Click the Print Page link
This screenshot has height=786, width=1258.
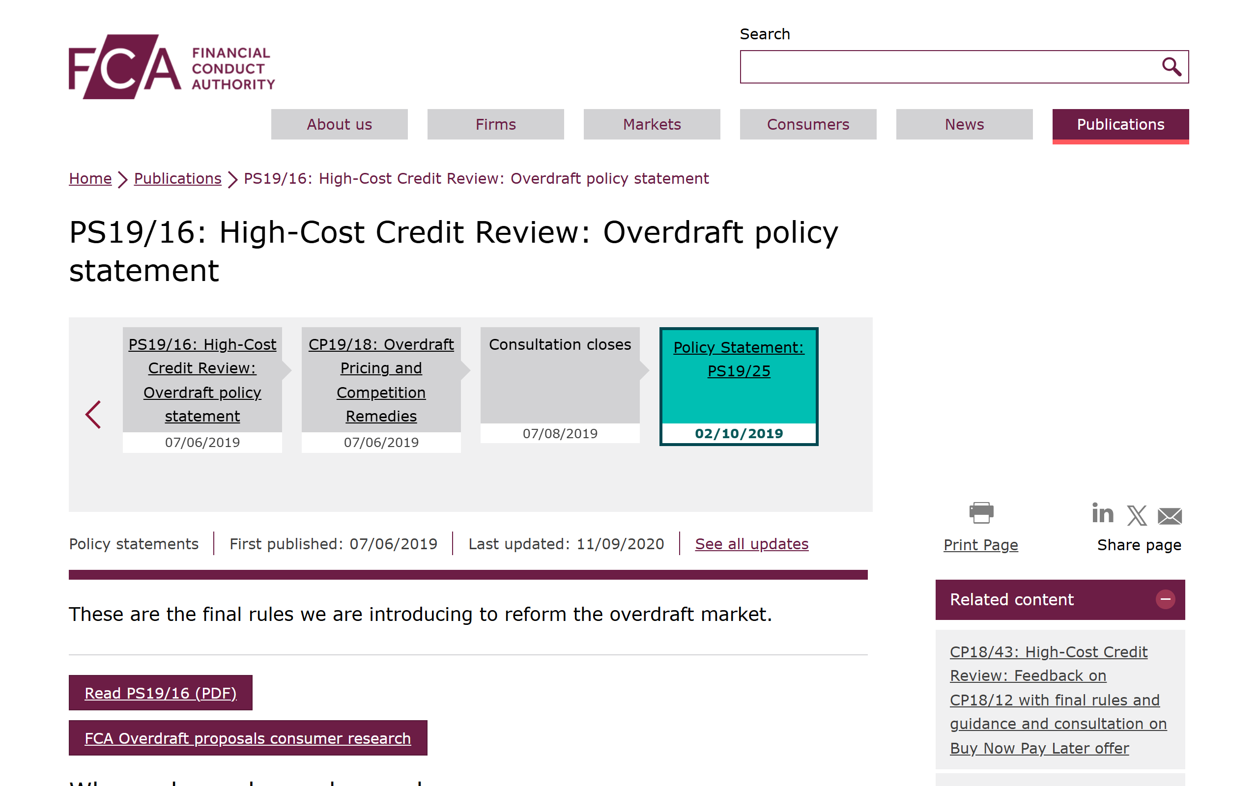[980, 545]
